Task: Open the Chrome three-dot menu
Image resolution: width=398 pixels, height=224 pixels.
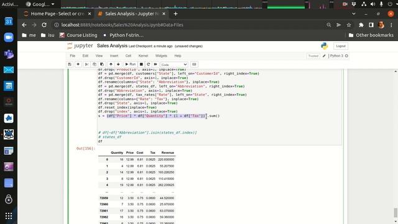Action: pos(391,25)
